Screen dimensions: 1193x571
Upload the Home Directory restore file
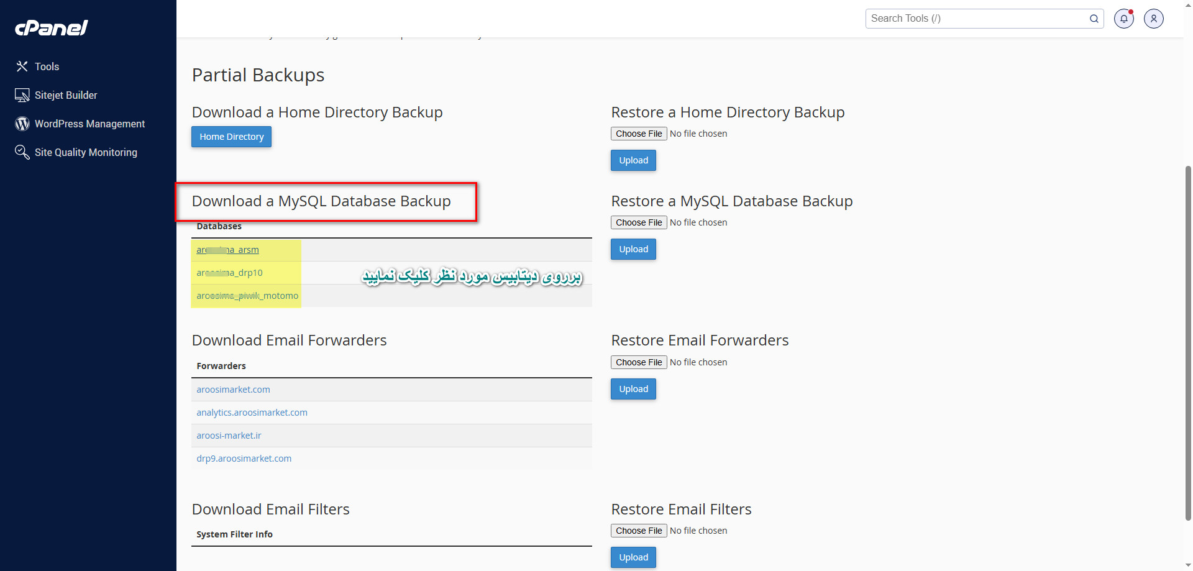click(x=633, y=160)
